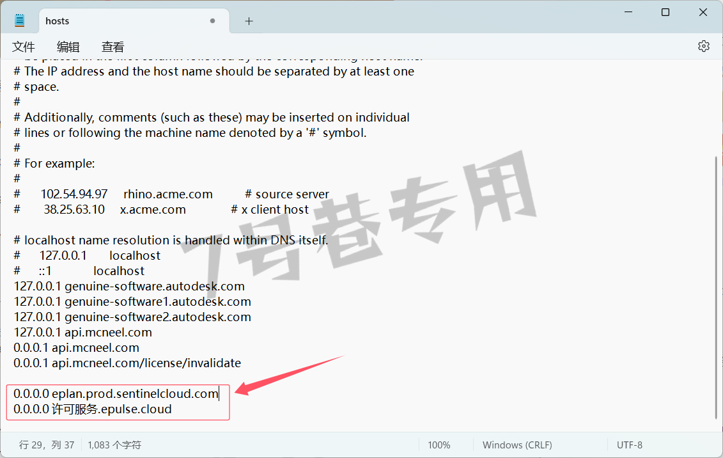Viewport: 723px width, 458px height.
Task: Click the localhost name resolution comment line
Action: click(171, 241)
